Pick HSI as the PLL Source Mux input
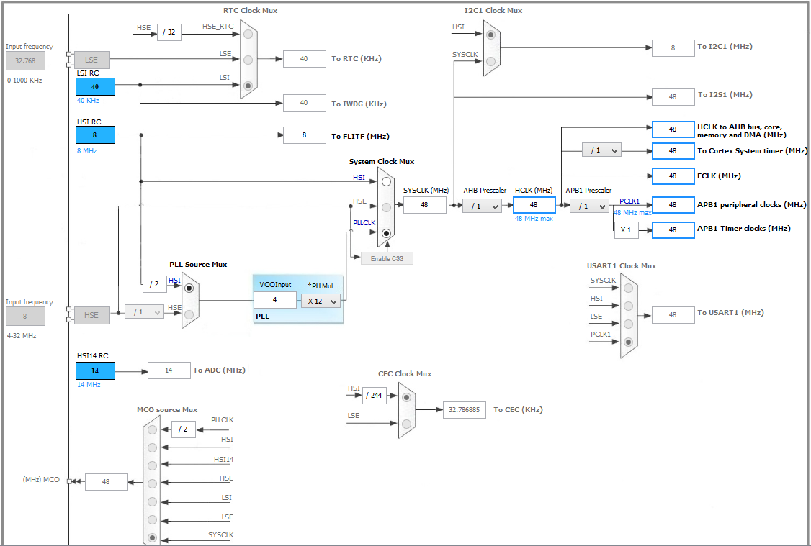Image resolution: width=811 pixels, height=546 pixels. pyautogui.click(x=189, y=288)
